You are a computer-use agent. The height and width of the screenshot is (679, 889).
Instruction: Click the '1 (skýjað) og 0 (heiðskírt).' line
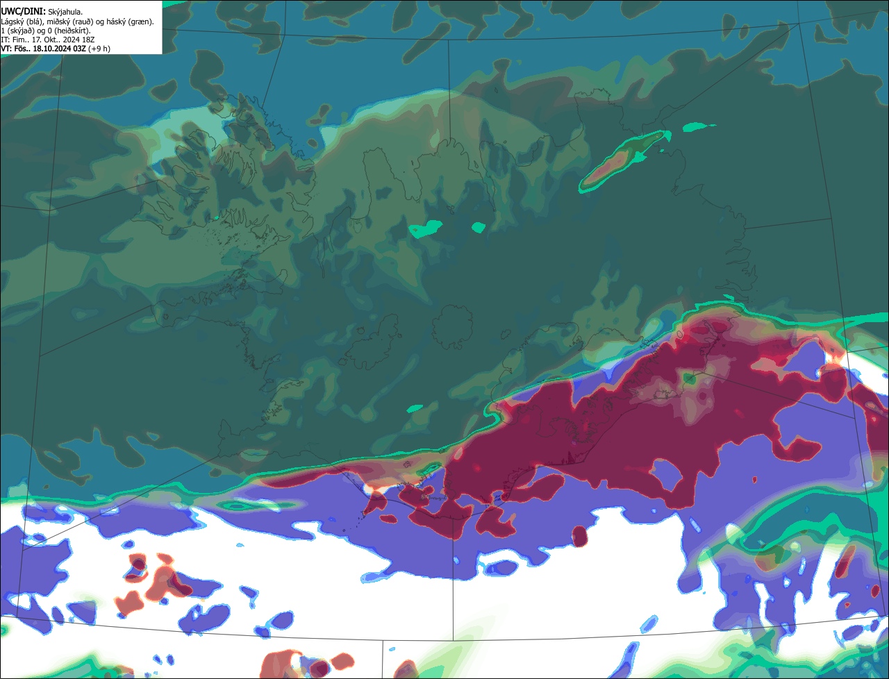coord(46,31)
